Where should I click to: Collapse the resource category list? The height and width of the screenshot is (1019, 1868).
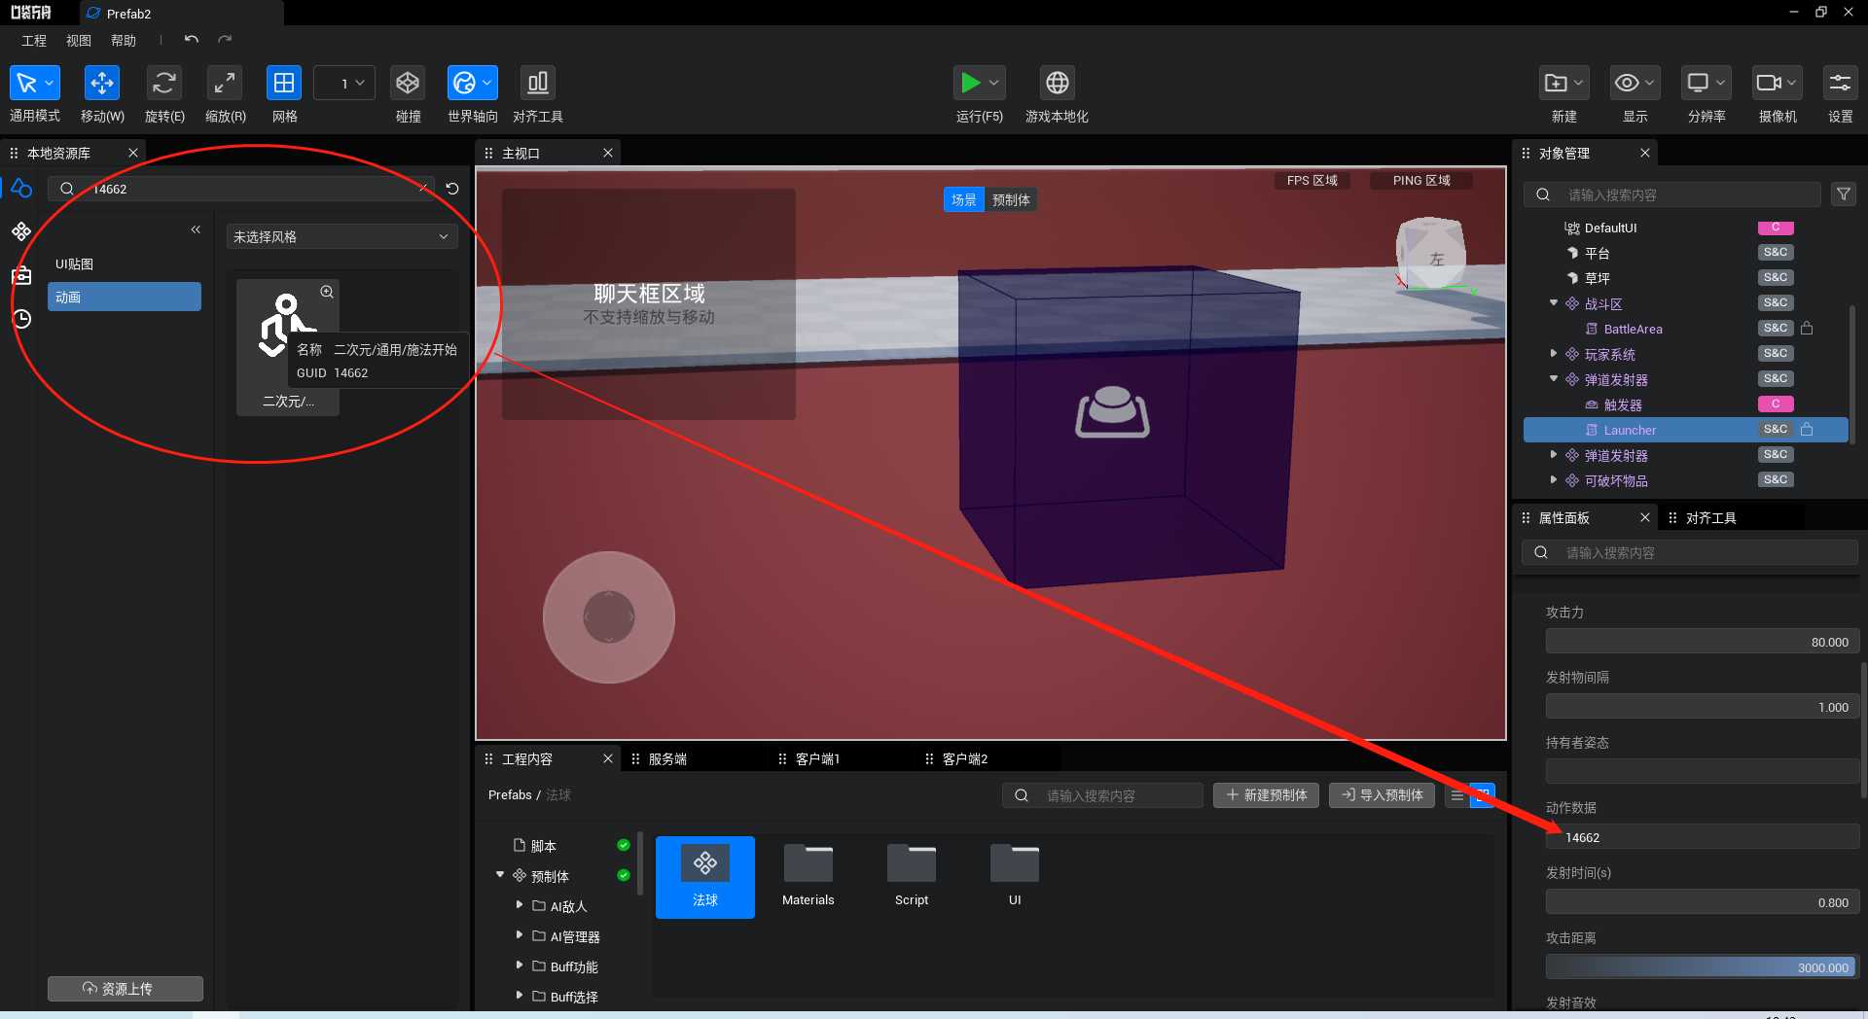click(x=196, y=229)
